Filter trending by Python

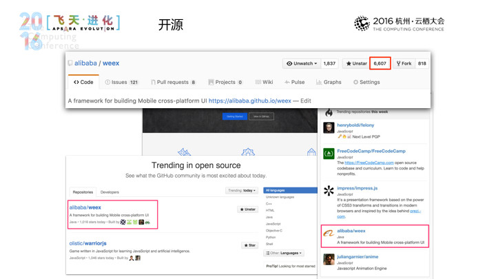(x=271, y=237)
